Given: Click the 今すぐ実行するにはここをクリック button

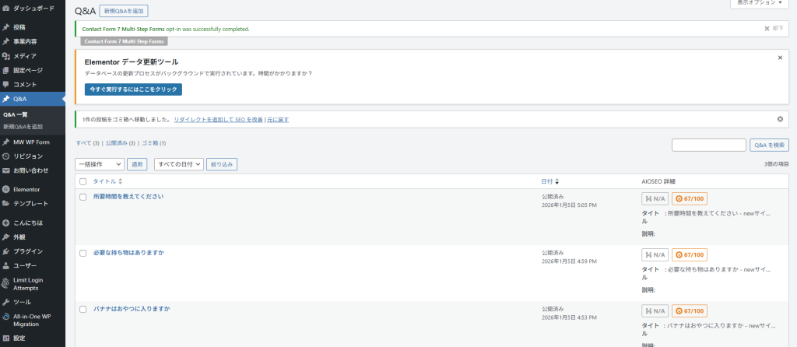Looking at the screenshot, I should coord(133,89).
